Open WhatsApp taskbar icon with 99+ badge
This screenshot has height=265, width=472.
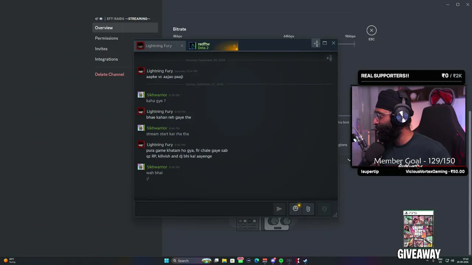[240, 260]
